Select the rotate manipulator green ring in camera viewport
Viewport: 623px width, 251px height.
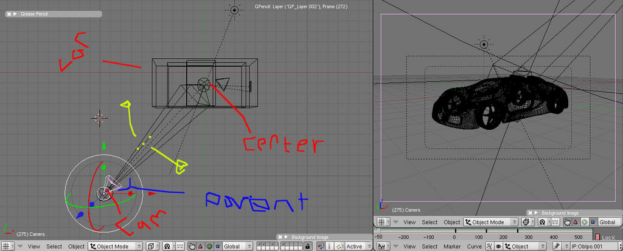[585, 222]
